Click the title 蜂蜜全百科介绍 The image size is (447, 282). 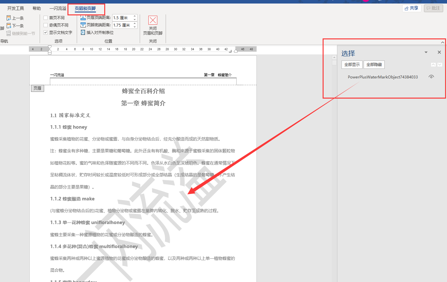(143, 91)
